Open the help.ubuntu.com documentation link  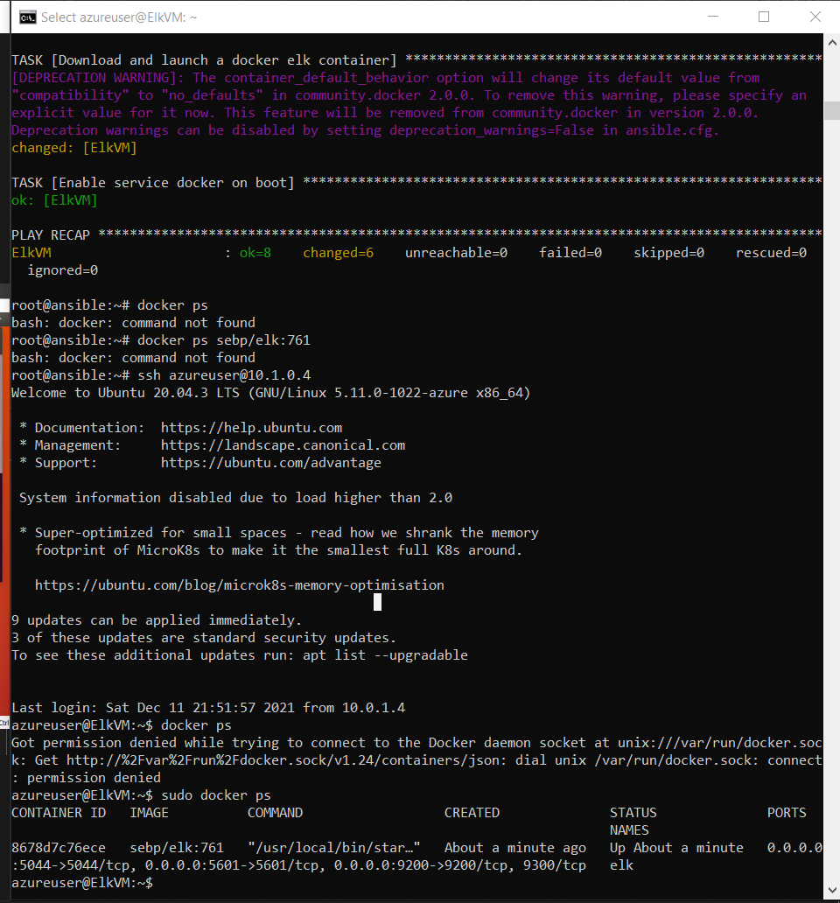(x=251, y=427)
